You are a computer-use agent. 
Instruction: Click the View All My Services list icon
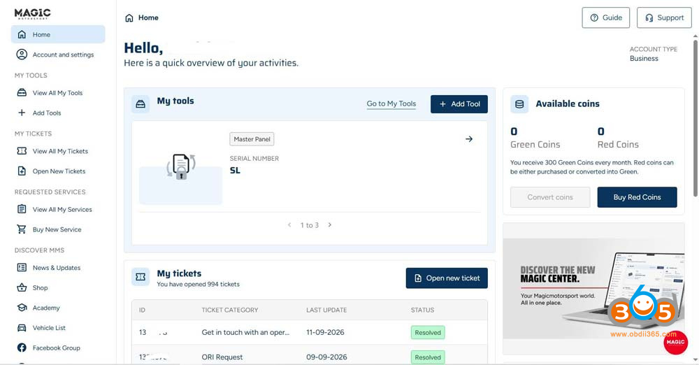[x=22, y=209]
